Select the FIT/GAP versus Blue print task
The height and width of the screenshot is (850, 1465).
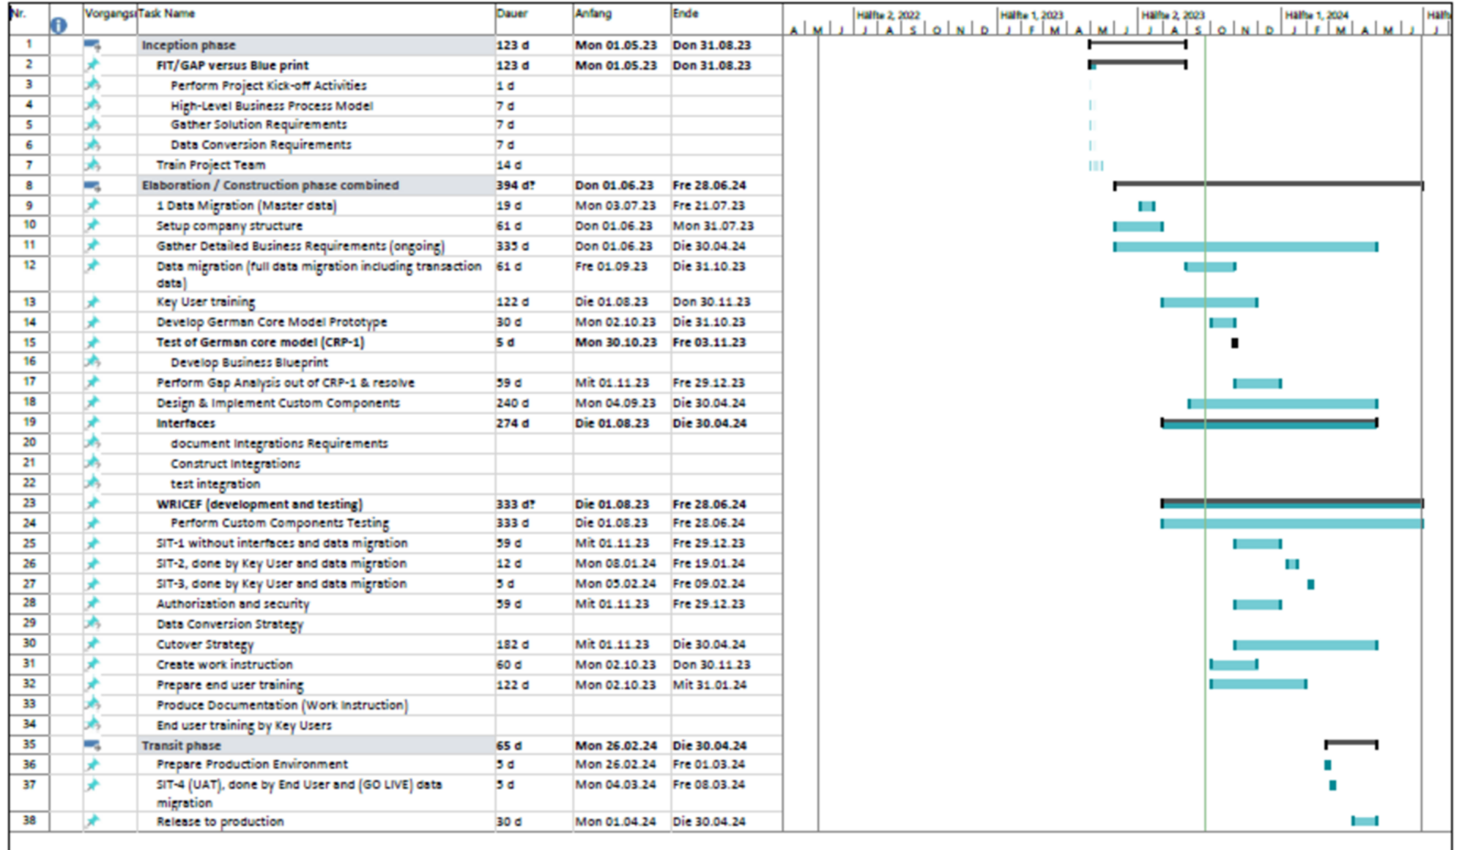(232, 66)
